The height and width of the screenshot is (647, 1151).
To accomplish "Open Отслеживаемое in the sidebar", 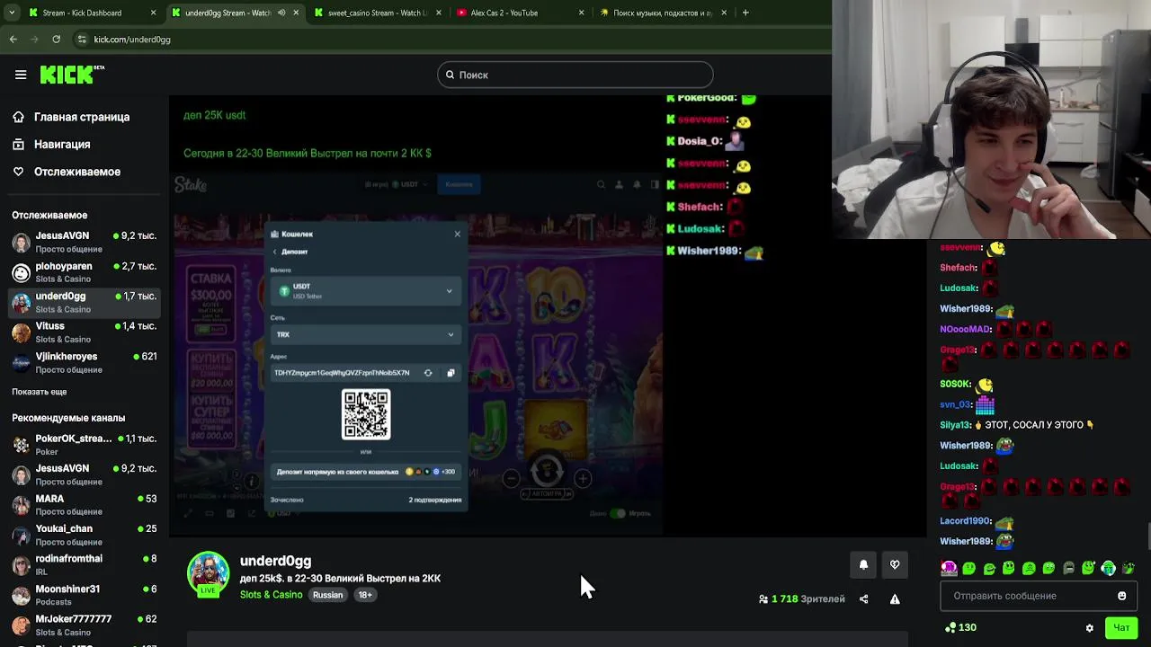I will 66,172.
